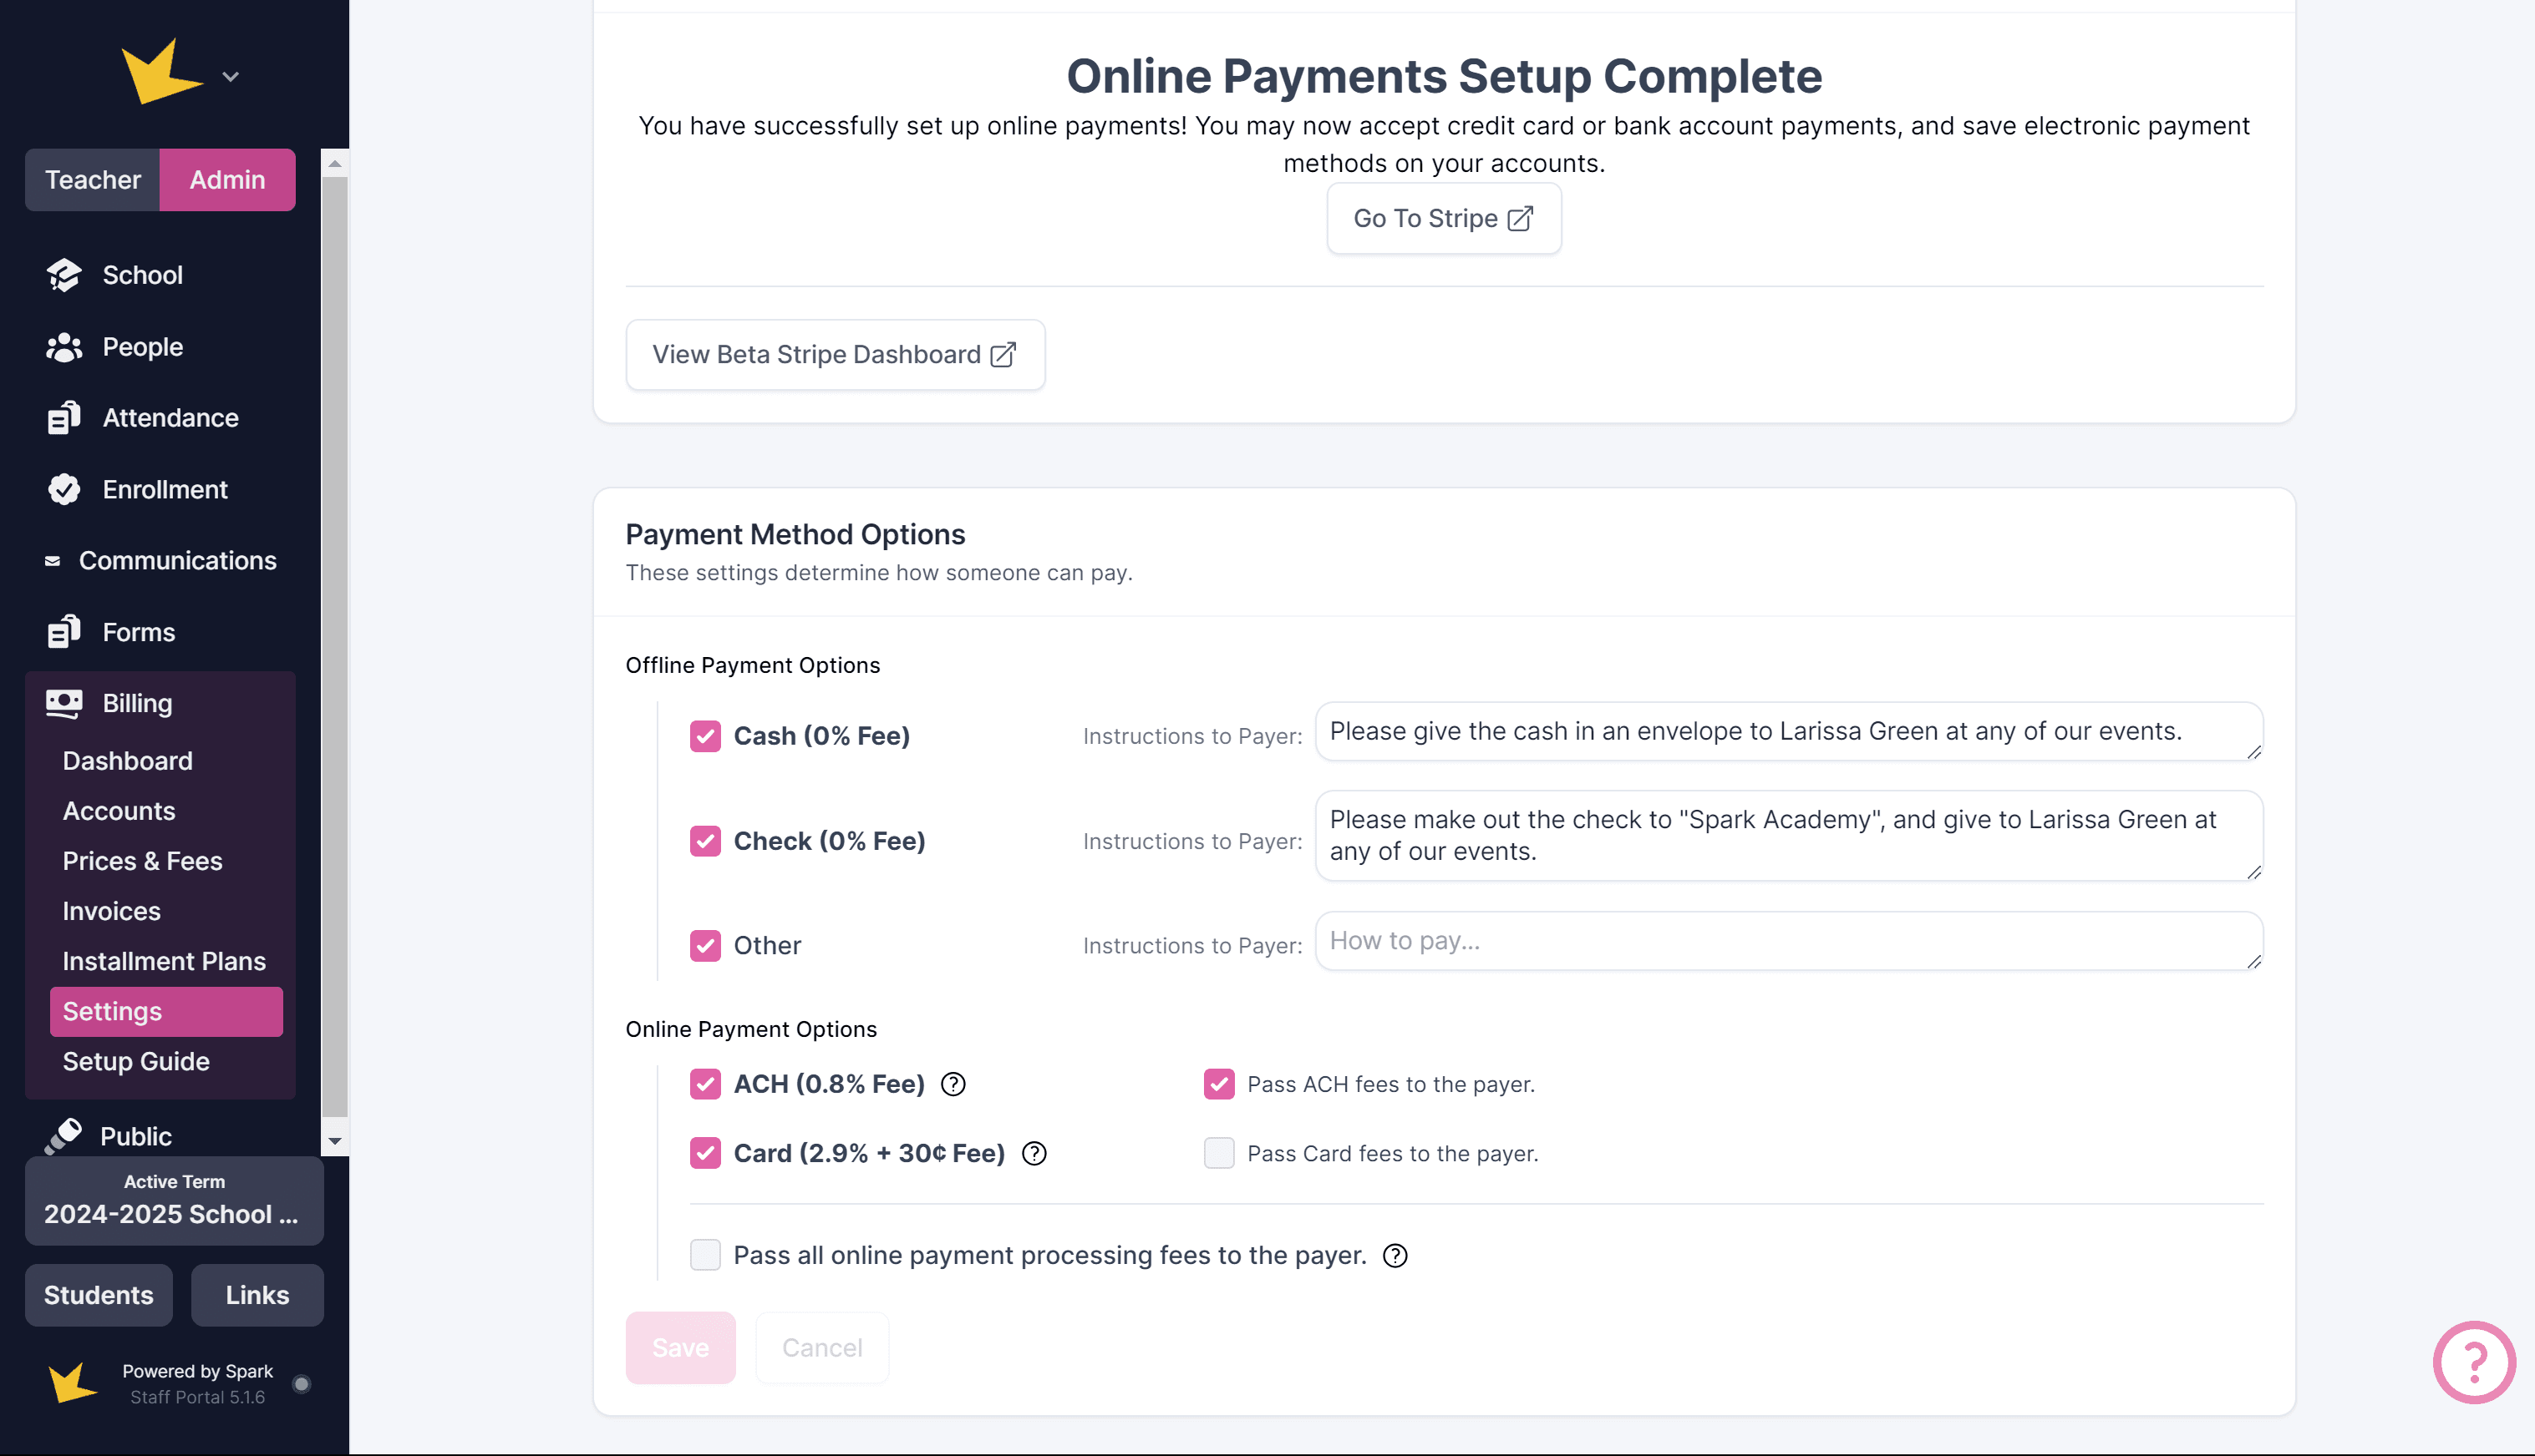The image size is (2535, 1456).
Task: Uncheck the Cash (0% Fee) checkbox
Action: 705,736
